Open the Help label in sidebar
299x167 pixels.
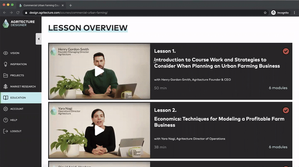(14, 120)
